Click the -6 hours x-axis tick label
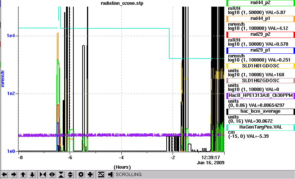This screenshot has height=179, width=295. [70, 157]
